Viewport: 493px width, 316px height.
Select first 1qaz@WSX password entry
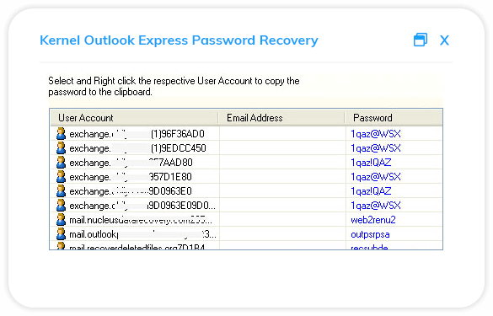(x=376, y=134)
